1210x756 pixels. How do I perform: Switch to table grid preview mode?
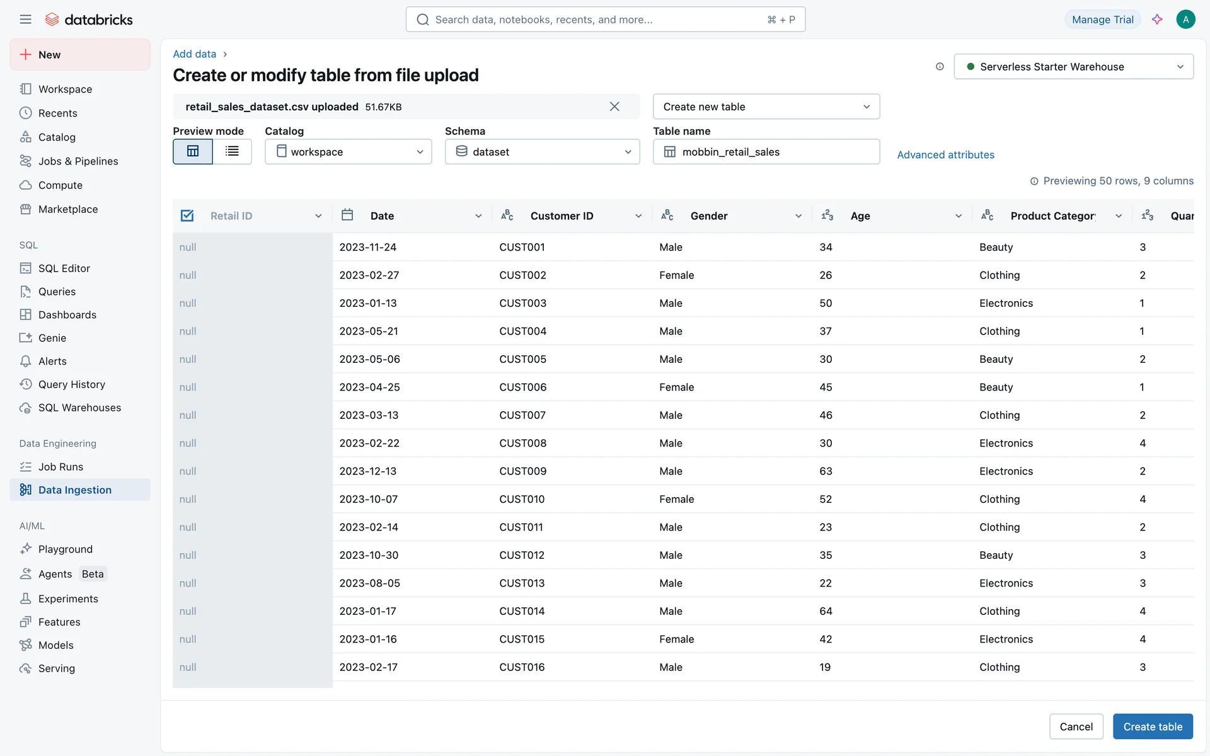point(193,151)
